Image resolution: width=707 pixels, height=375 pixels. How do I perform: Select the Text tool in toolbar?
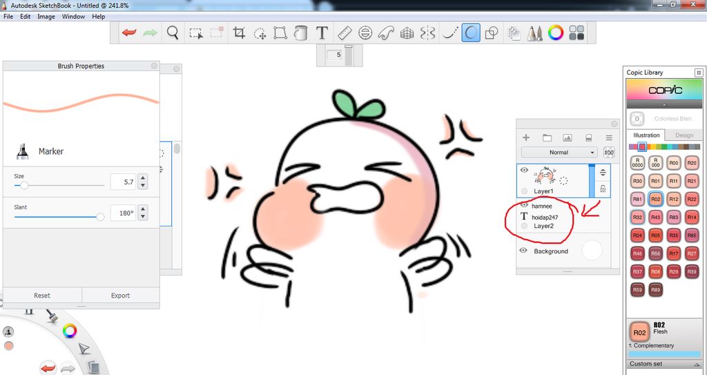(322, 32)
